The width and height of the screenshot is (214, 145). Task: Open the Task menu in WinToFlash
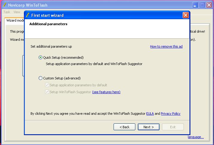pos(7,12)
